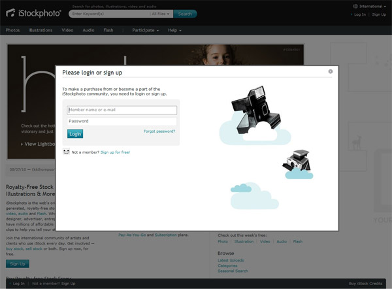The width and height of the screenshot is (392, 289).
Task: Click the sell stock link
Action: [x=34, y=248]
